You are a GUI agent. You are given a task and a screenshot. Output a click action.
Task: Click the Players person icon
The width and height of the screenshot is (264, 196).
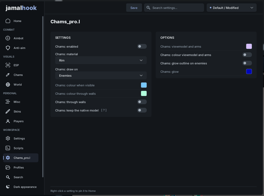click(8, 121)
